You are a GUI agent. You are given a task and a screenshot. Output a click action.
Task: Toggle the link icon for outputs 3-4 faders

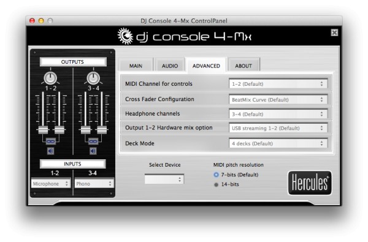[93, 142]
